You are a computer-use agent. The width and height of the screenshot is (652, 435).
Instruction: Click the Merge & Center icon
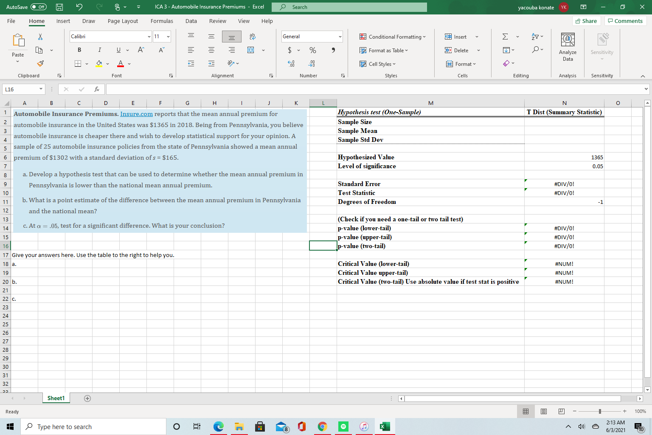click(x=251, y=50)
